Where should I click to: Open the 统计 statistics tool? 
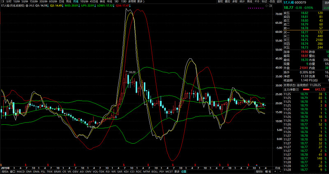(241, 2)
